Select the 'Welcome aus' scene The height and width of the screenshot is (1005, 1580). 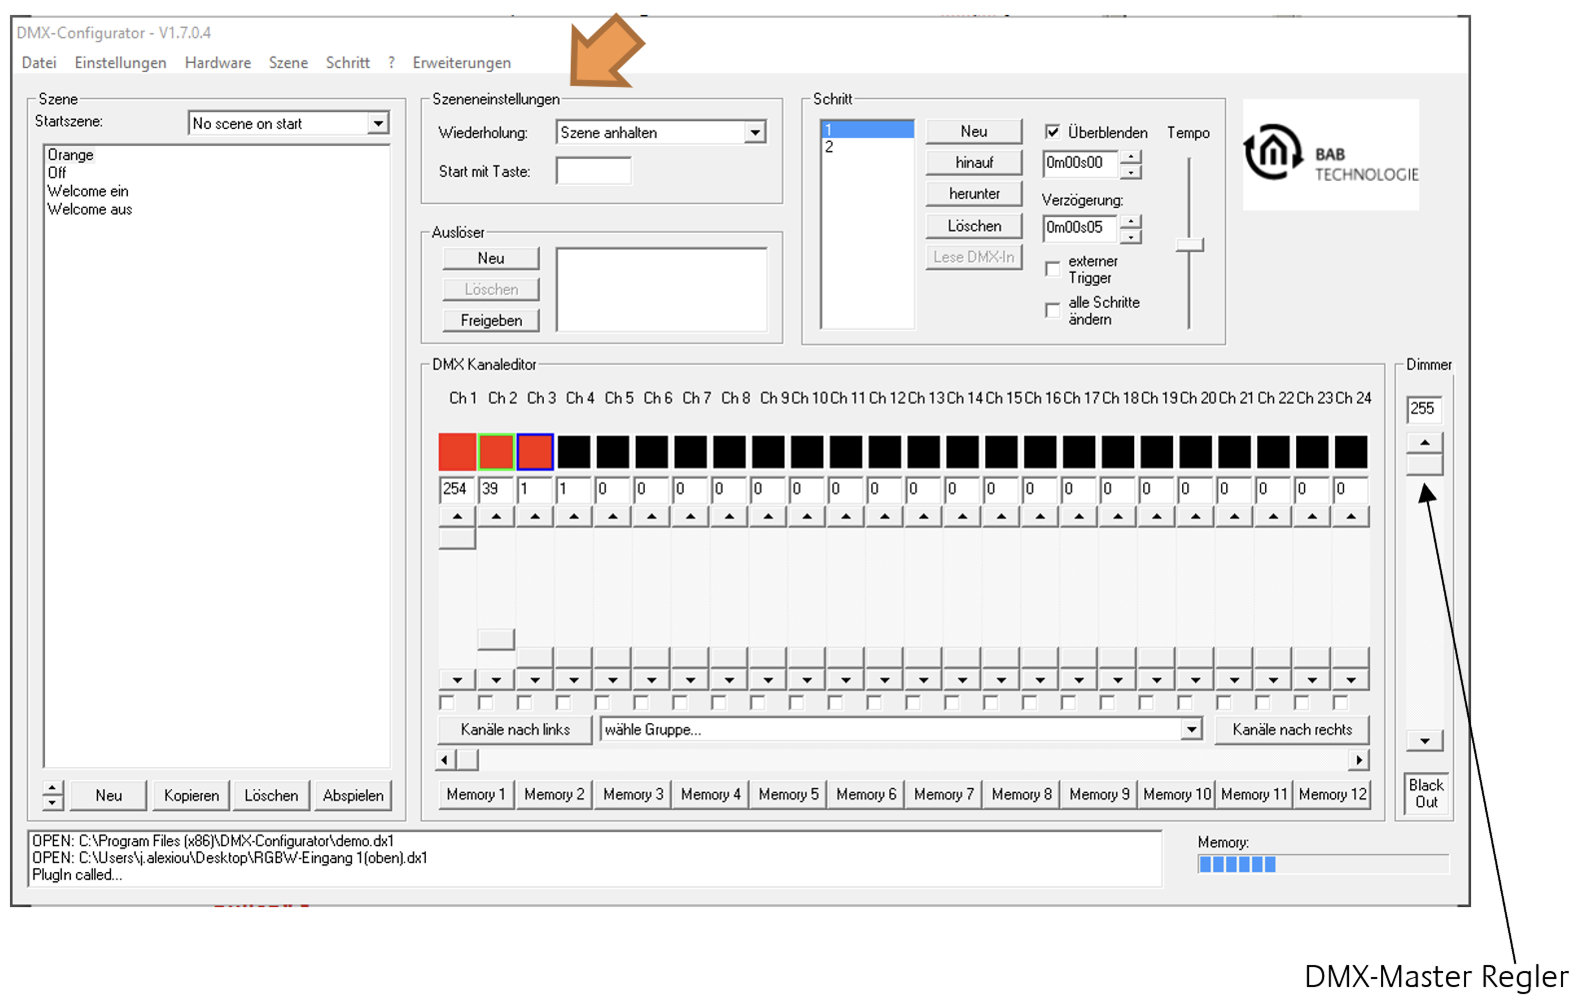click(x=90, y=209)
